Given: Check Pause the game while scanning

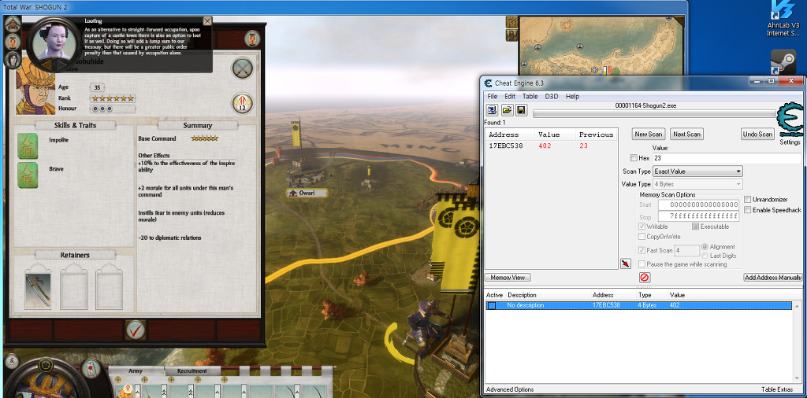Looking at the screenshot, I should coord(642,264).
